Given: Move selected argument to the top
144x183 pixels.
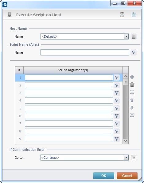Looking at the screenshot, I should (132, 92).
